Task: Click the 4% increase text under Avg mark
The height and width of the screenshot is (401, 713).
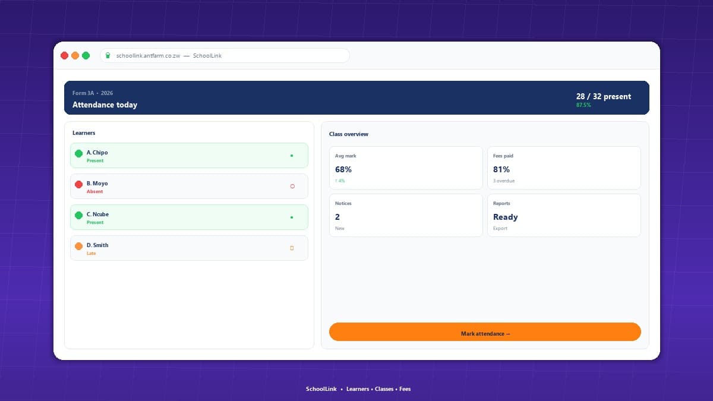Action: 340,181
